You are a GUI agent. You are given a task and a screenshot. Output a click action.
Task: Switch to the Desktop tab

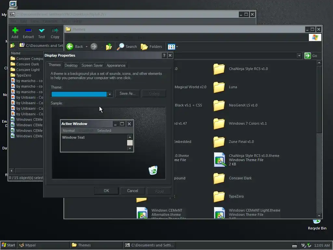(71, 65)
